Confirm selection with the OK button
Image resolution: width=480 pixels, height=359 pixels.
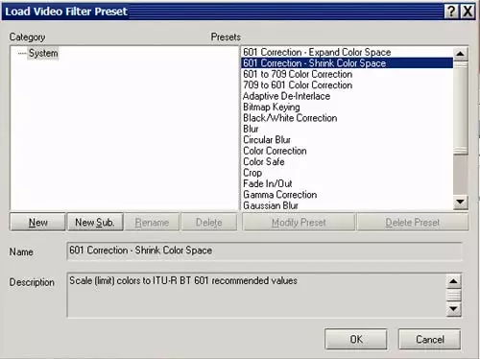click(356, 339)
